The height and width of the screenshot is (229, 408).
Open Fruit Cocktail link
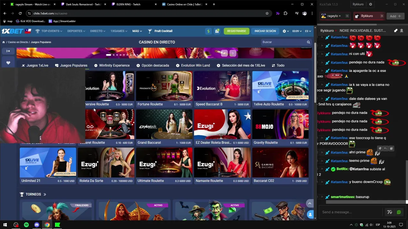pyautogui.click(x=160, y=31)
